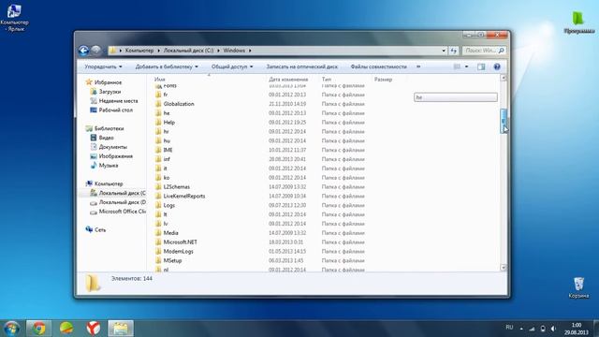The height and width of the screenshot is (337, 599).
Task: Open the Упорядочить menu
Action: [103, 66]
